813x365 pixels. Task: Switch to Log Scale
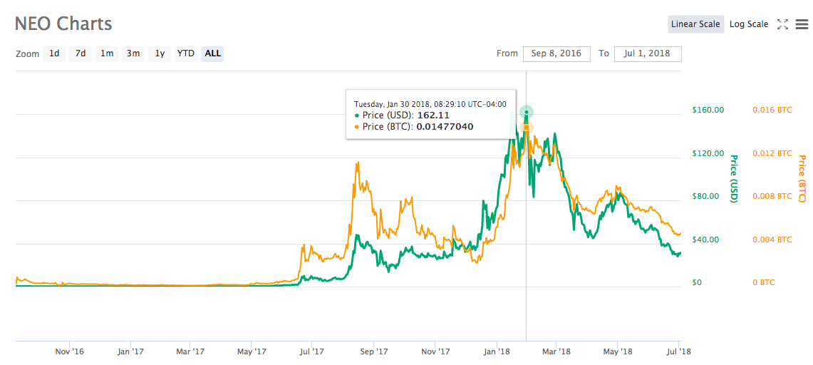click(749, 24)
